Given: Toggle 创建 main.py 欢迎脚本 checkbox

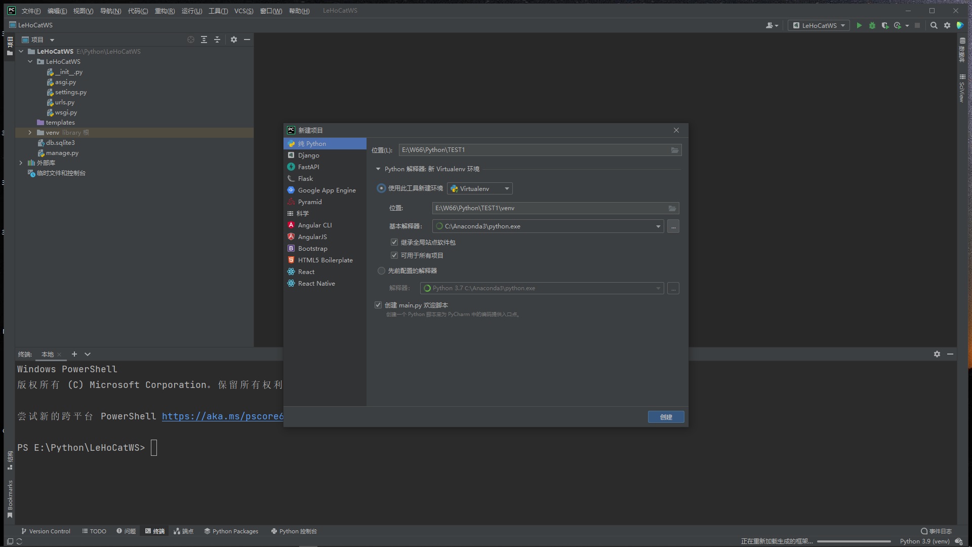Looking at the screenshot, I should pos(378,305).
